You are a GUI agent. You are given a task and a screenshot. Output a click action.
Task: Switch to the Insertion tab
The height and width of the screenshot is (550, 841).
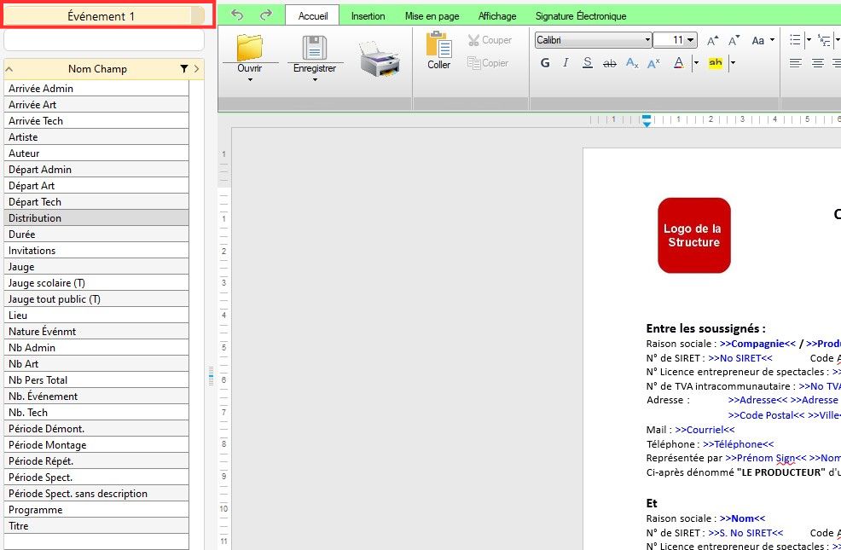368,16
